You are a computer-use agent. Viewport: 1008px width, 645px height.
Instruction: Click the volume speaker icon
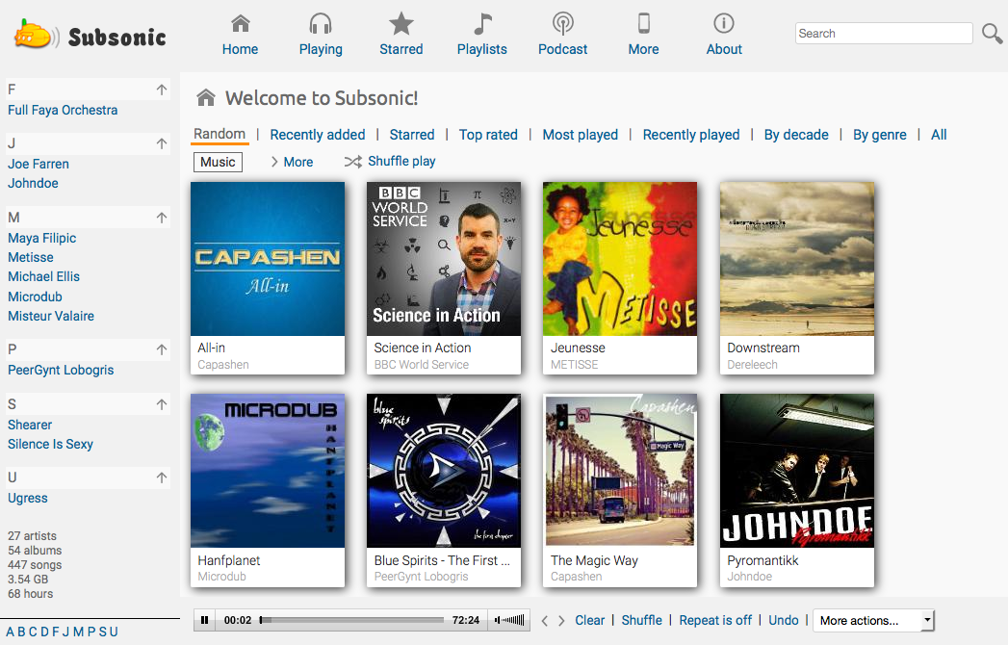coord(497,621)
